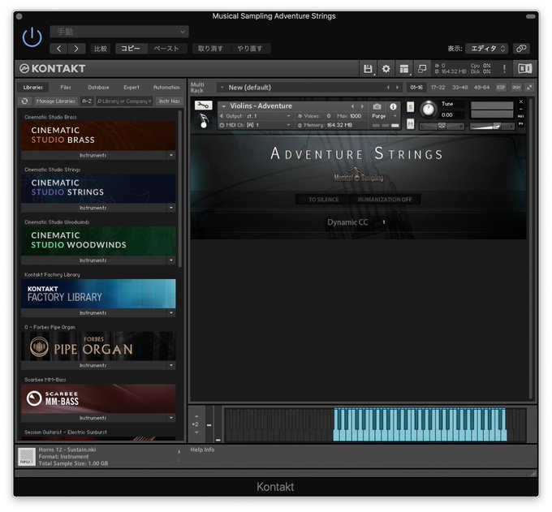552x512 pixels.
Task: Refresh the library list
Action: (24, 101)
